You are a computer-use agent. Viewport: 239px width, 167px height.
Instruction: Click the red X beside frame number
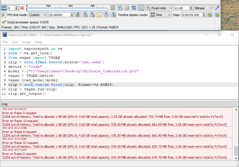click(x=22, y=8)
